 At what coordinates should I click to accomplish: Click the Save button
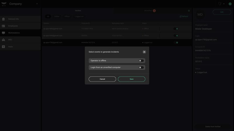(131, 79)
